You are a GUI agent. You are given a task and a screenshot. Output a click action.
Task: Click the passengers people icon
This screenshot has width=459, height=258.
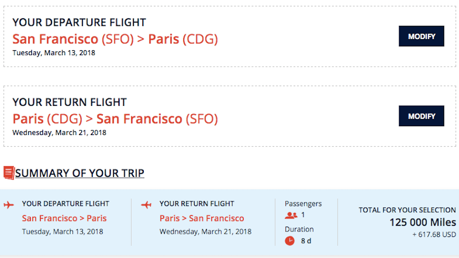(x=291, y=216)
